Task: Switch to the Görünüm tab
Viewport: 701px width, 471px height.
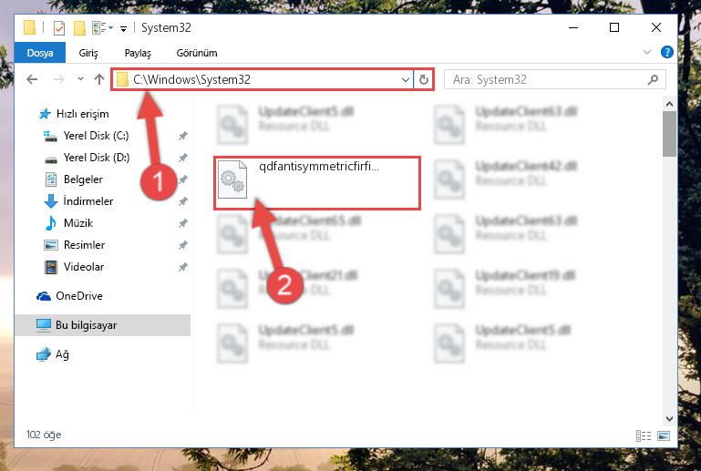Action: pos(197,53)
